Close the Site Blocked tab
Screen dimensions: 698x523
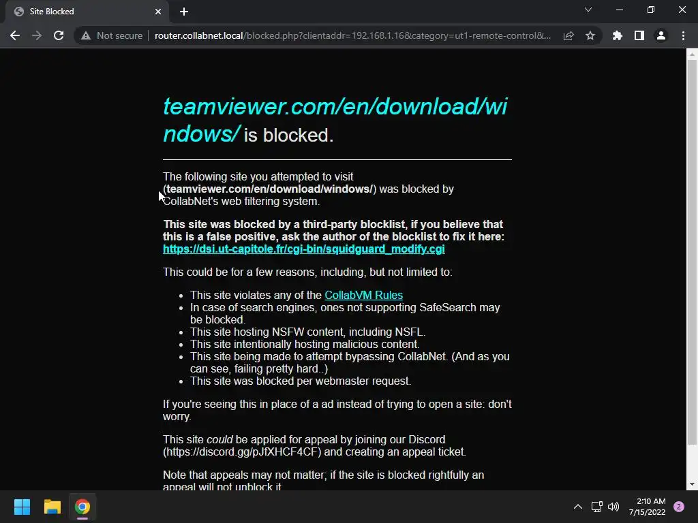158,12
